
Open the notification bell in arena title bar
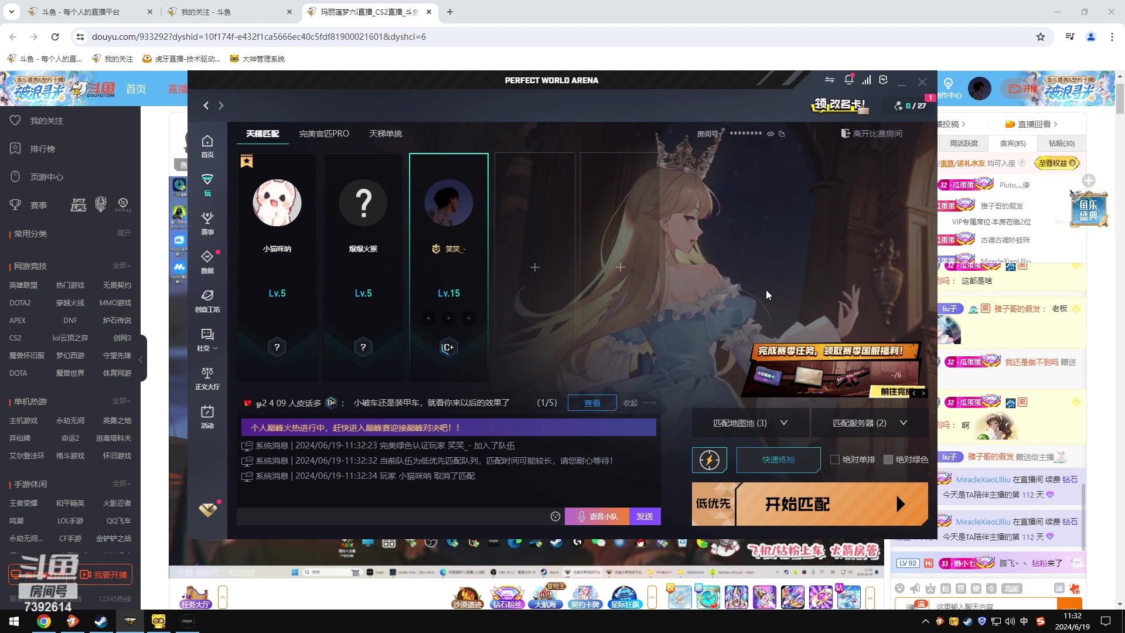tap(848, 80)
